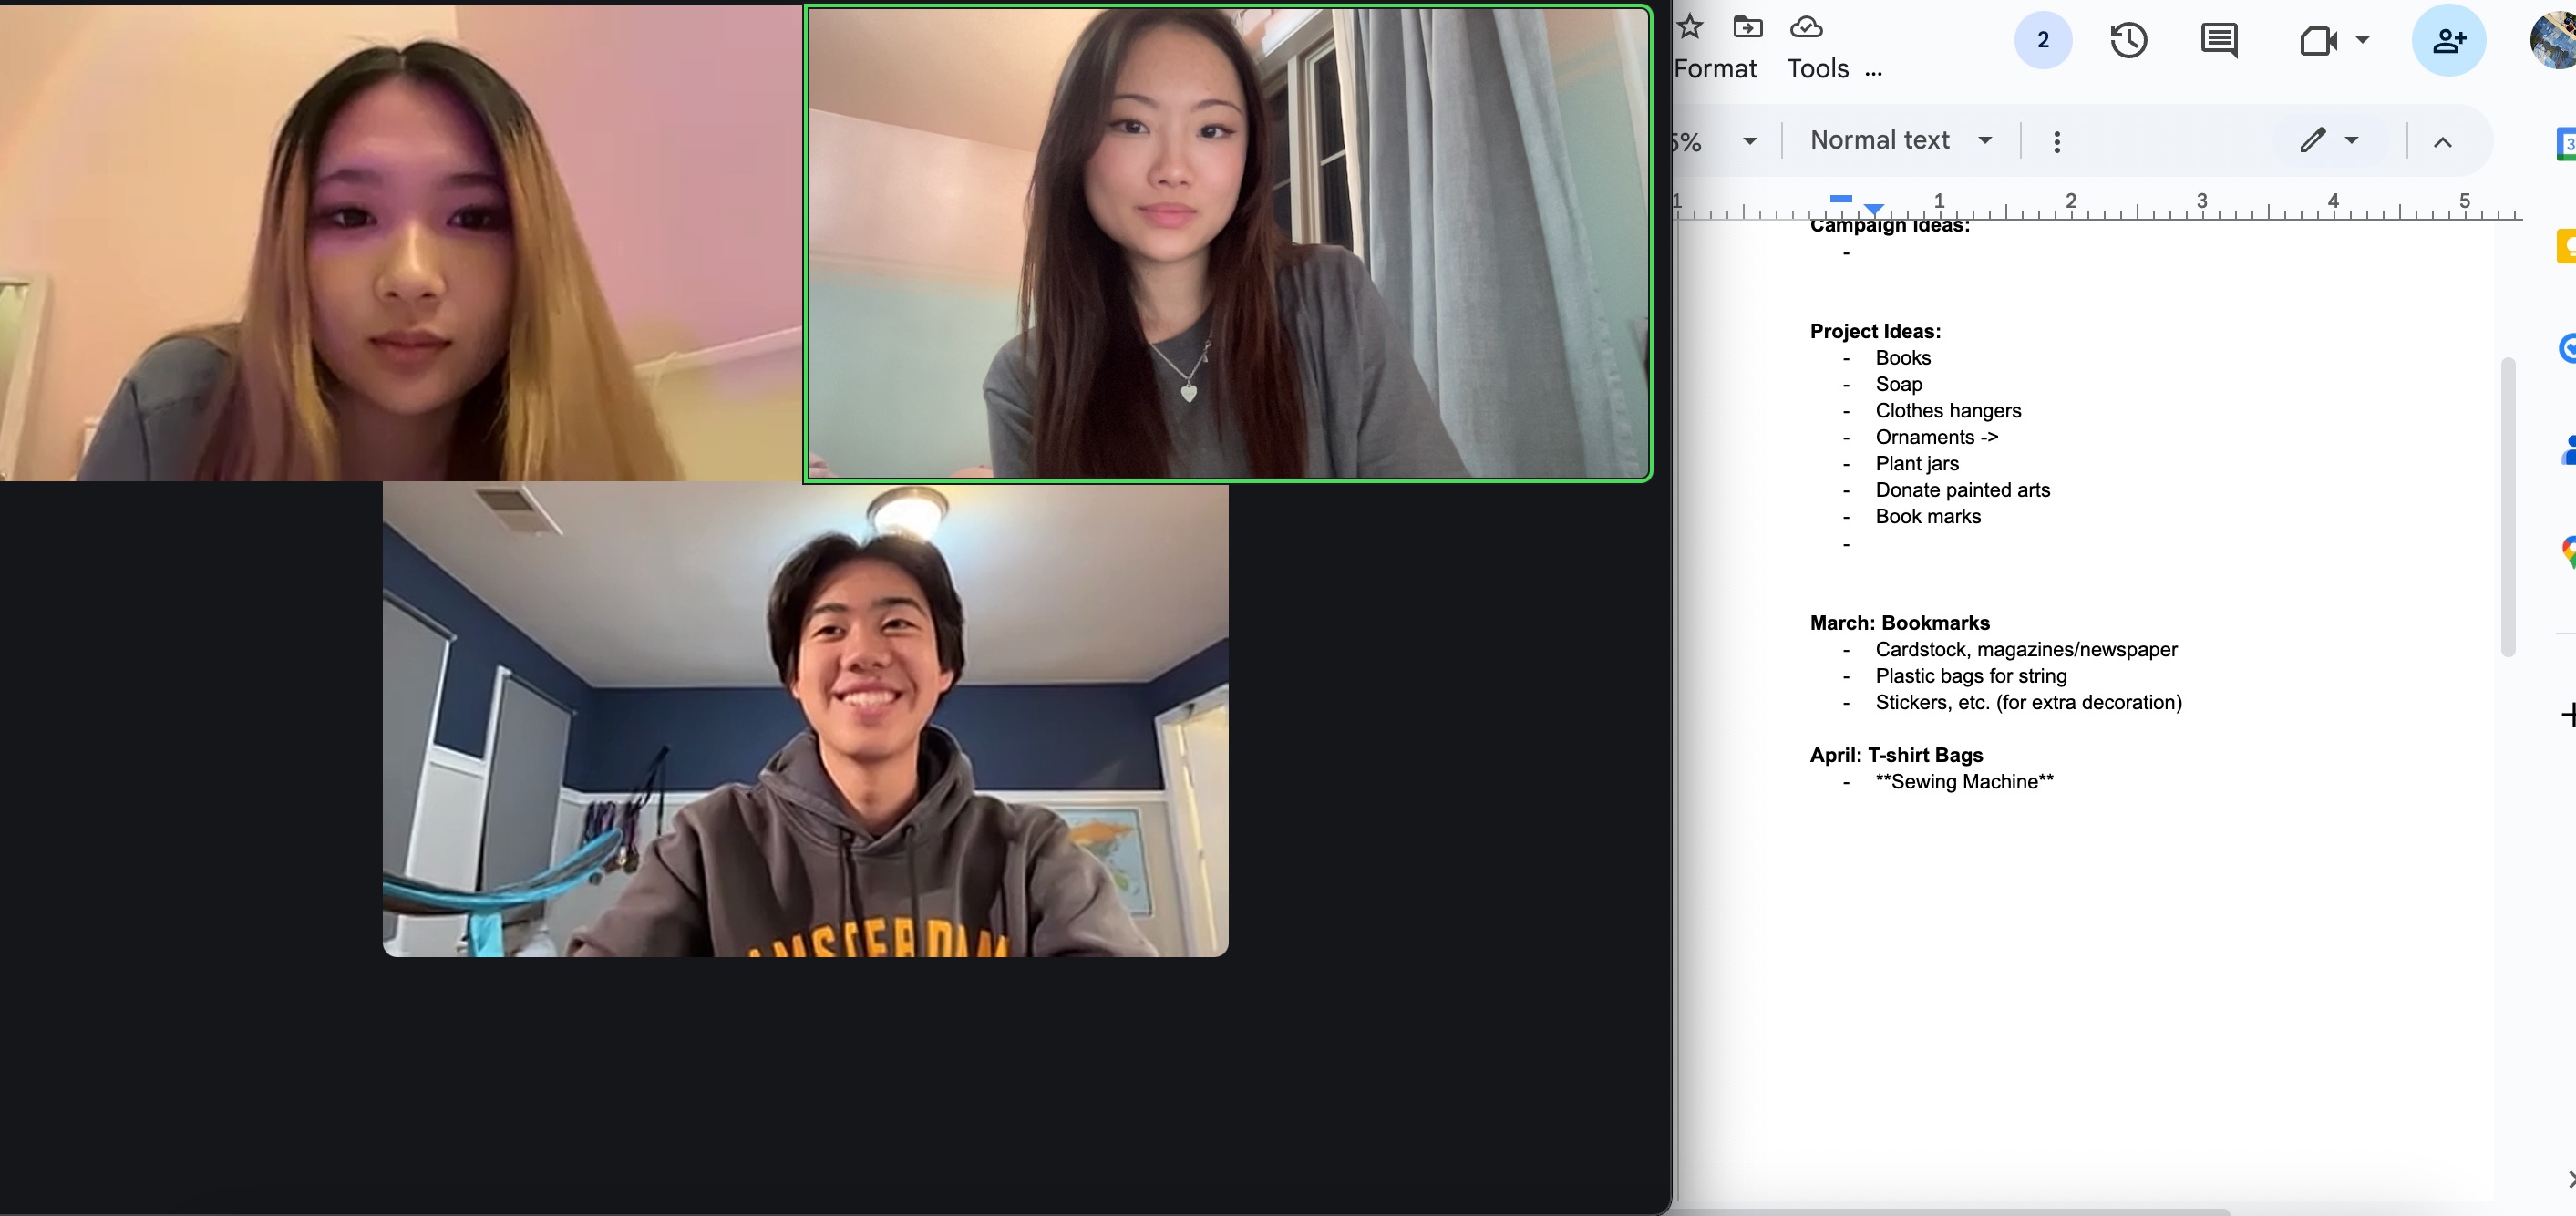This screenshot has width=2576, height=1216.
Task: Open the Format menu
Action: (1715, 69)
